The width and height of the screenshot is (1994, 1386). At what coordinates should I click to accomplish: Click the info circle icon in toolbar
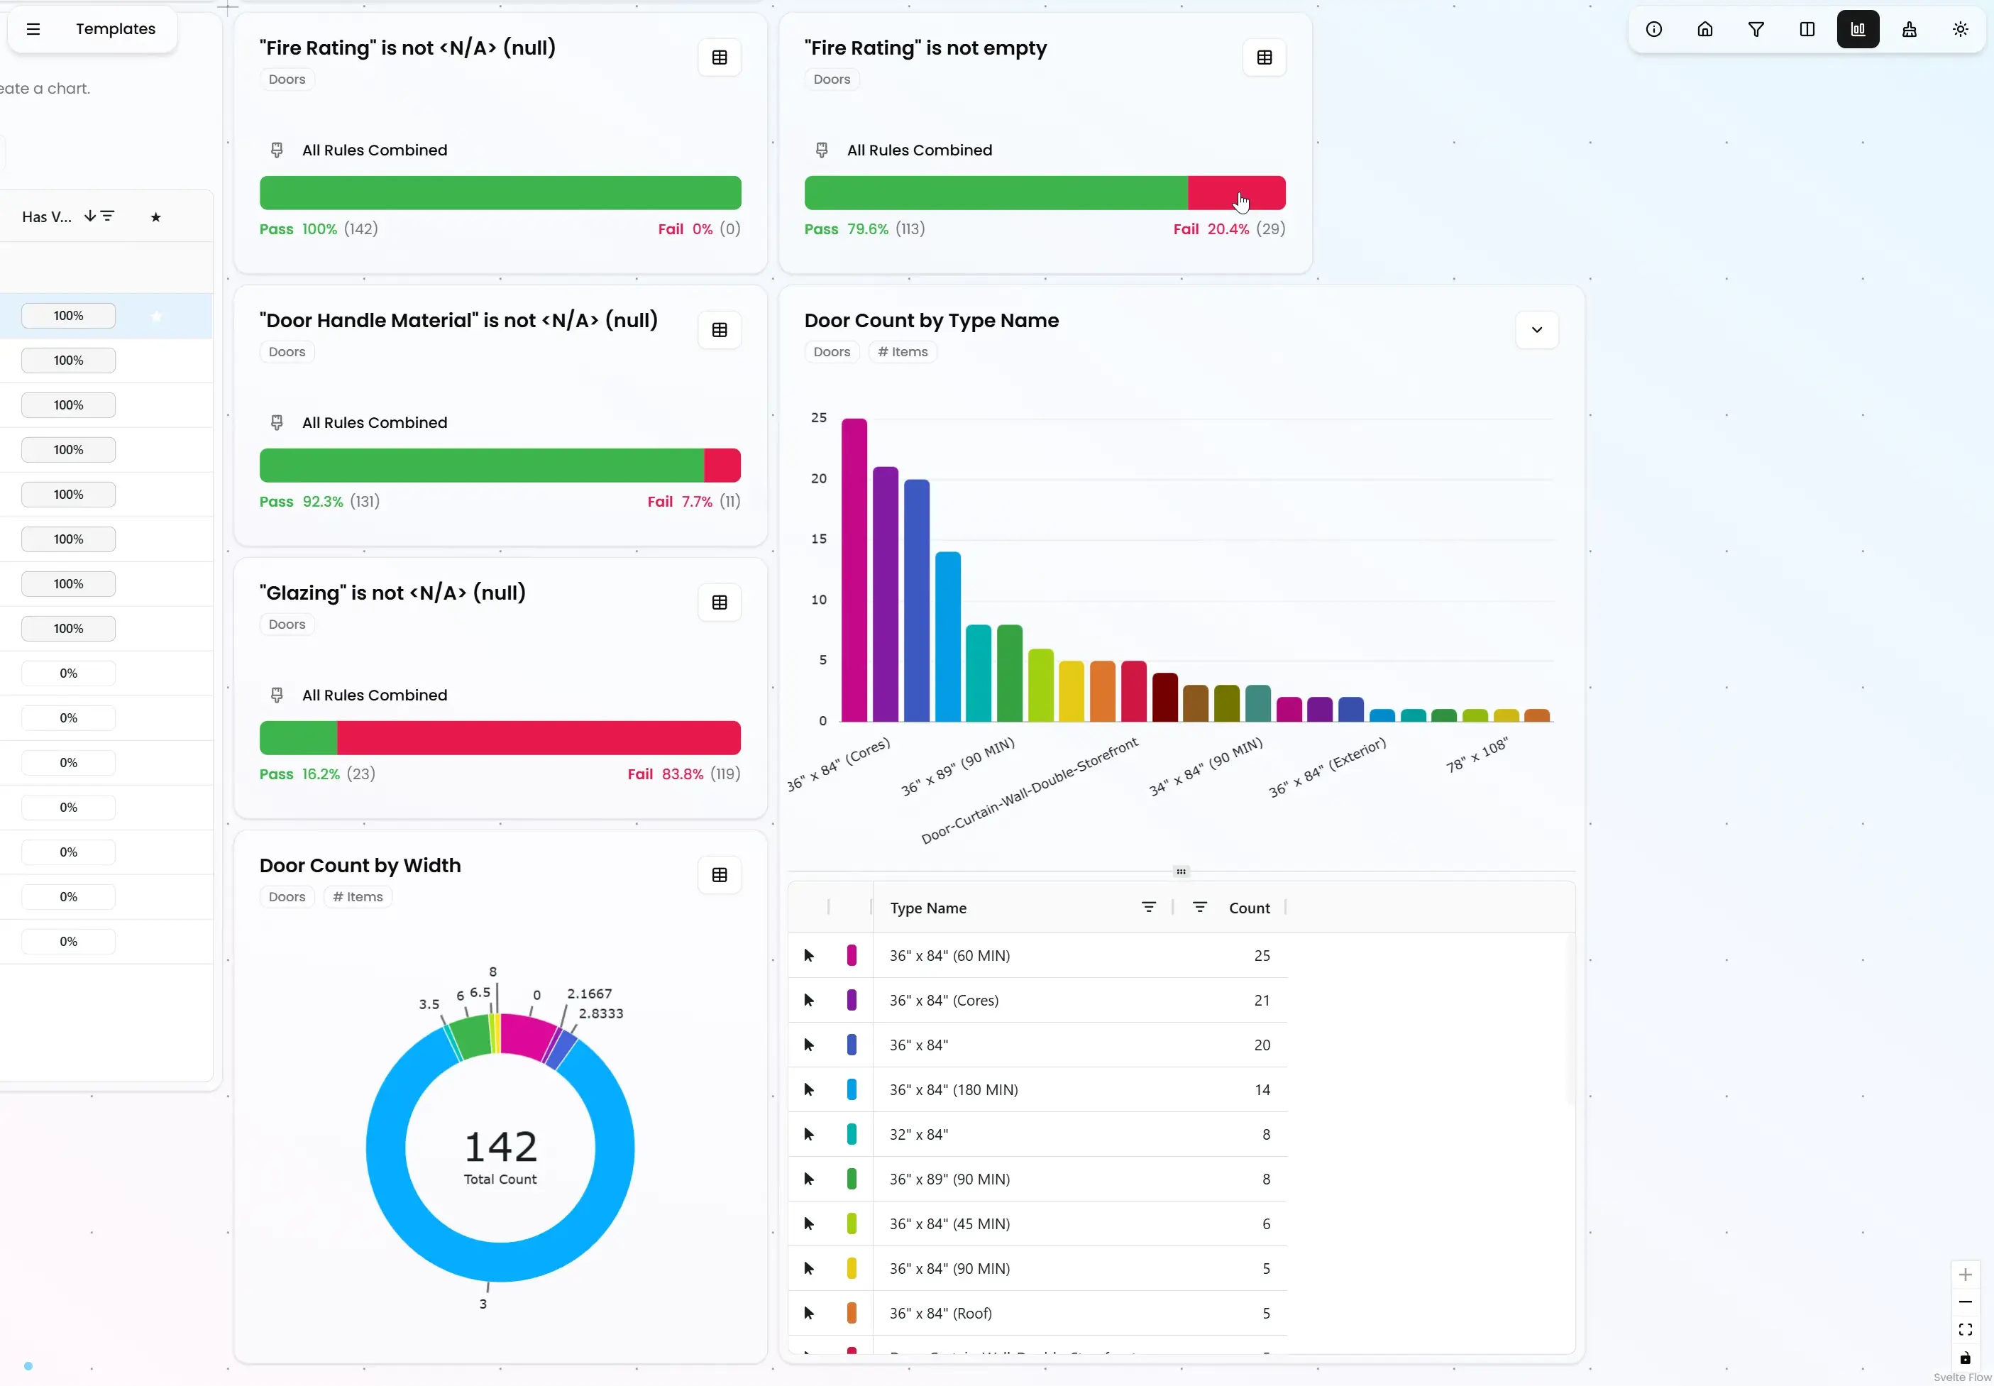coord(1653,30)
